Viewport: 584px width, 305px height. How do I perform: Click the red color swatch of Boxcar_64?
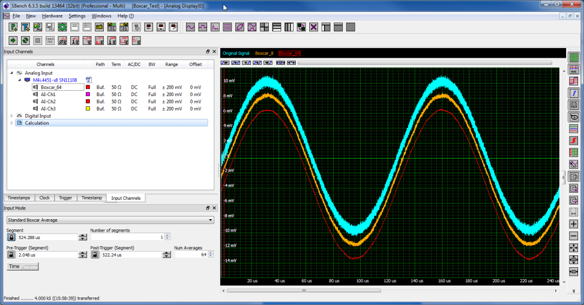click(88, 87)
